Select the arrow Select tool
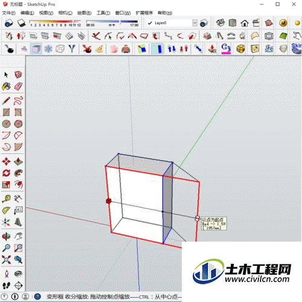 (6, 75)
